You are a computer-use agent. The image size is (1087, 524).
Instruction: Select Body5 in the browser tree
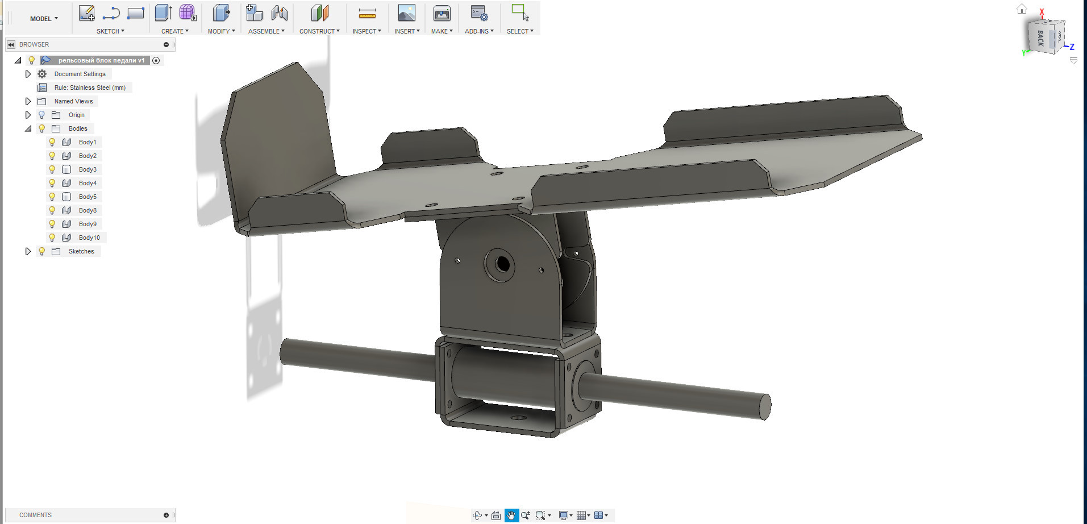(x=88, y=197)
